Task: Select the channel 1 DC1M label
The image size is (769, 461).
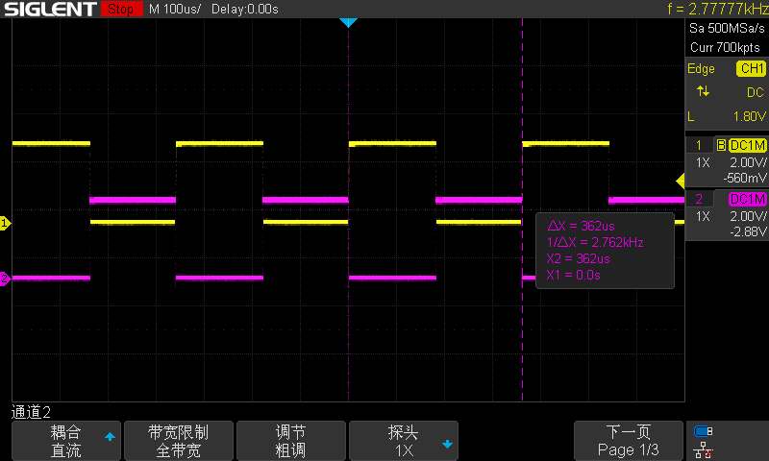Action: click(x=747, y=145)
